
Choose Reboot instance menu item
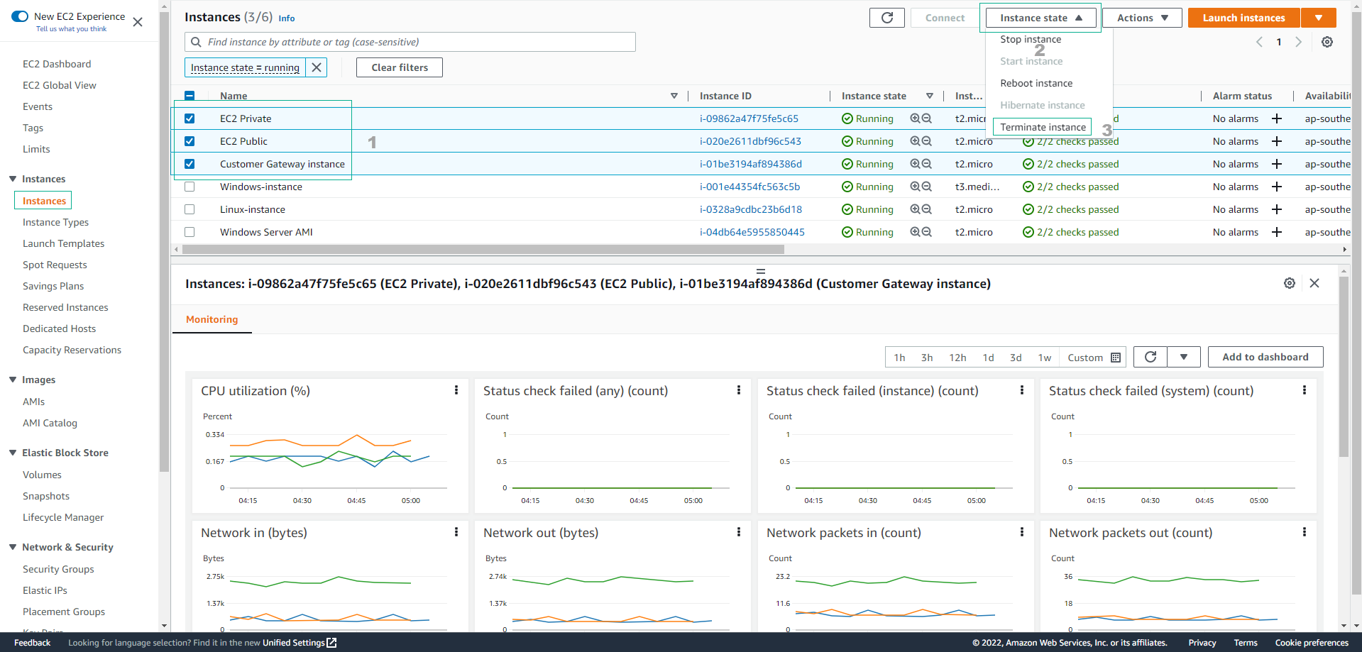point(1036,83)
